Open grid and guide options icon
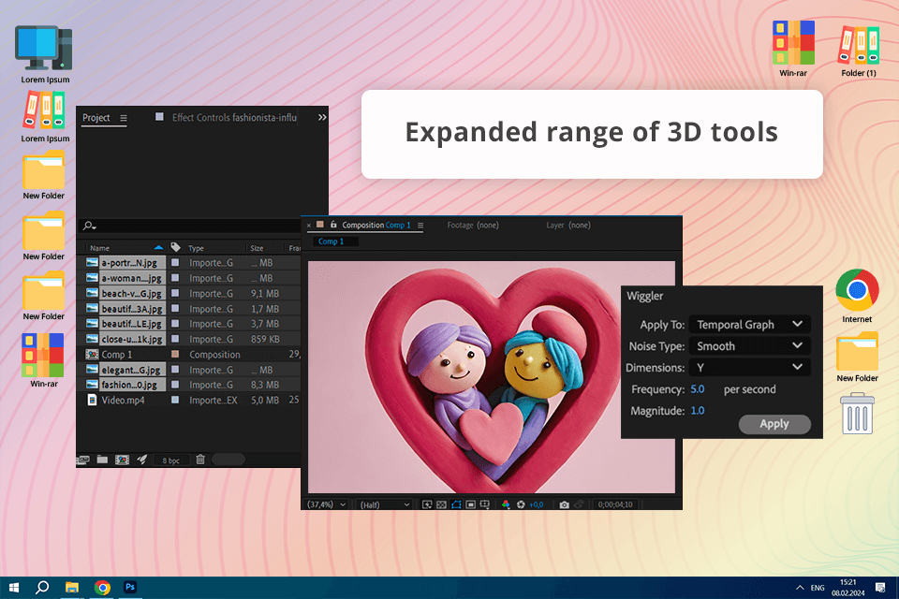This screenshot has width=899, height=599. pyautogui.click(x=485, y=504)
